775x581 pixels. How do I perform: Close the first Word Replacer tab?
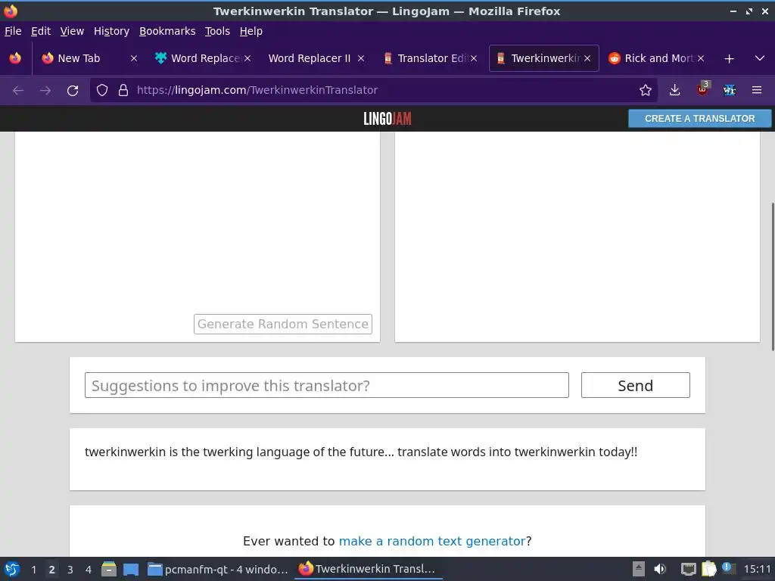(x=247, y=58)
